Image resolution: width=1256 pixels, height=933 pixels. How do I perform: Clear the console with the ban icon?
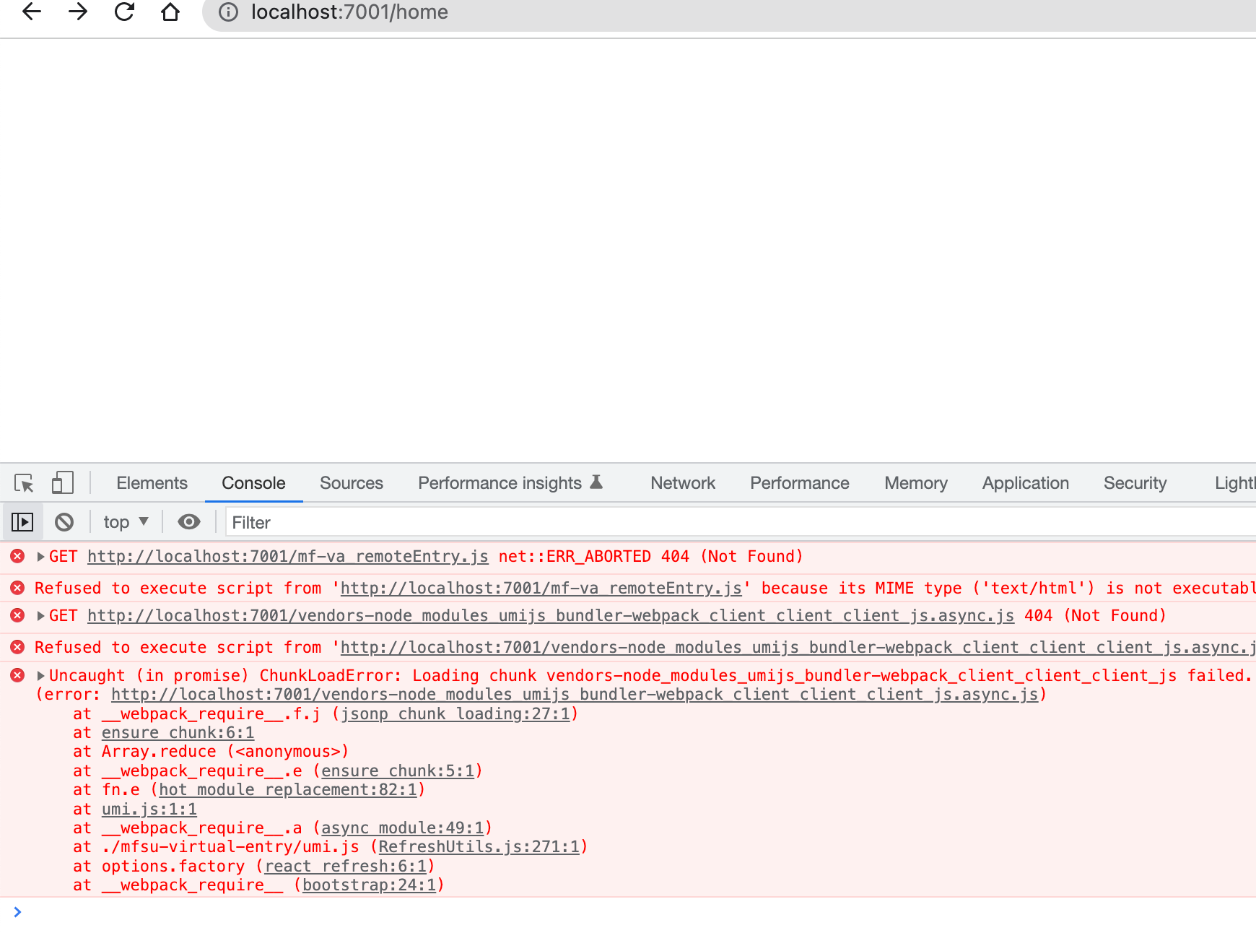(x=65, y=521)
